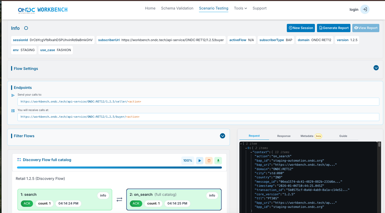Click the sessionId value chip
Image resolution: width=385 pixels, height=213 pixels.
(53, 40)
